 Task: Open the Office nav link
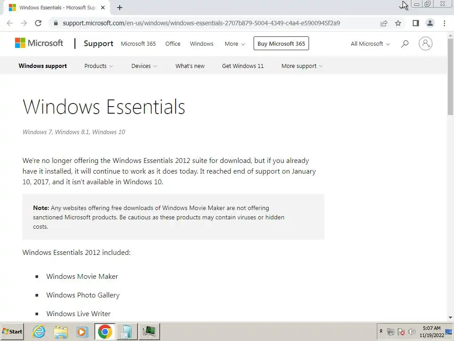(173, 44)
